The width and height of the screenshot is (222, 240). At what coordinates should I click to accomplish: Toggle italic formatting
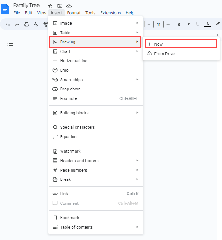[x=188, y=24]
